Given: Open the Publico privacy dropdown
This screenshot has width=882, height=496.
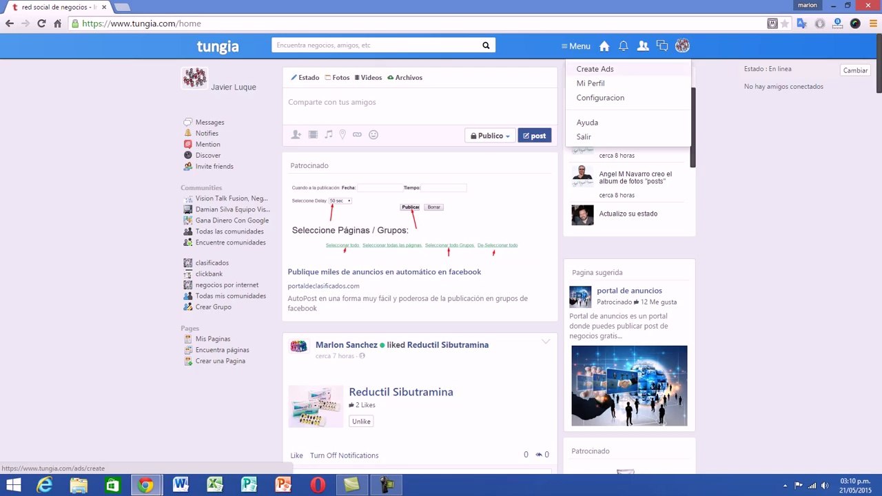Looking at the screenshot, I should [x=490, y=136].
